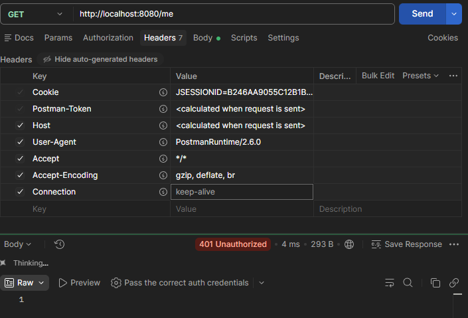The image size is (468, 318).
Task: Open the GET method dropdown
Action: point(35,14)
